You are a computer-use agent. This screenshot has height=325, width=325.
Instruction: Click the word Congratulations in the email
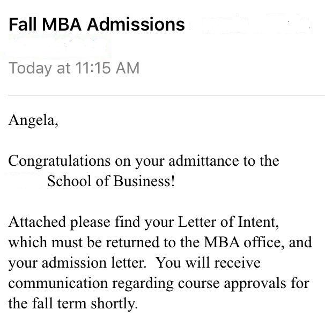point(60,162)
